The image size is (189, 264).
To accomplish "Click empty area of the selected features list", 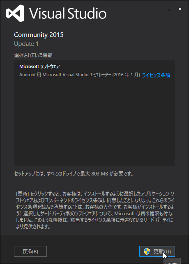I will pos(94,121).
